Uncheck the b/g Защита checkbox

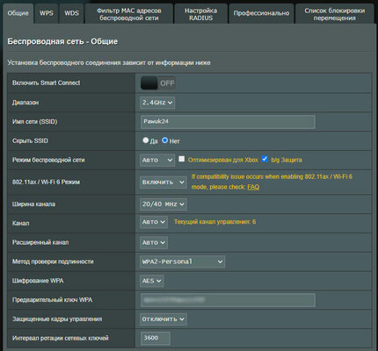pyautogui.click(x=265, y=159)
